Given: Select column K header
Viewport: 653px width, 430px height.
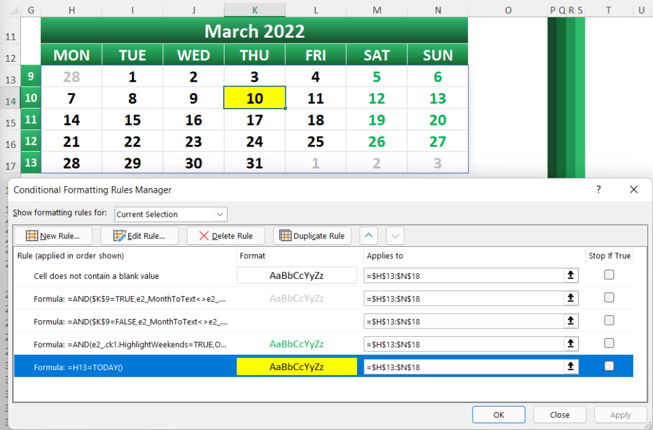Looking at the screenshot, I should click(254, 10).
